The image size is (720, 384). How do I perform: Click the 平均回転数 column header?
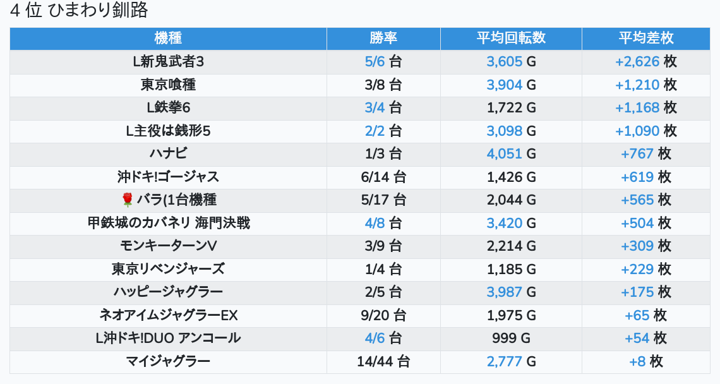coord(511,39)
